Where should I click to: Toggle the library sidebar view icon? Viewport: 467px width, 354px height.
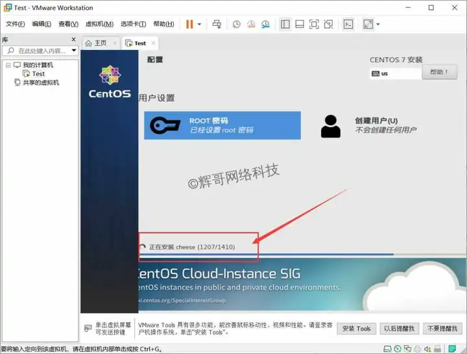tap(285, 24)
